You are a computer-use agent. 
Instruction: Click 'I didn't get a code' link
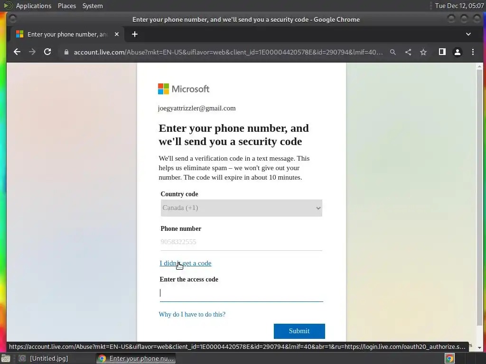[x=186, y=263]
